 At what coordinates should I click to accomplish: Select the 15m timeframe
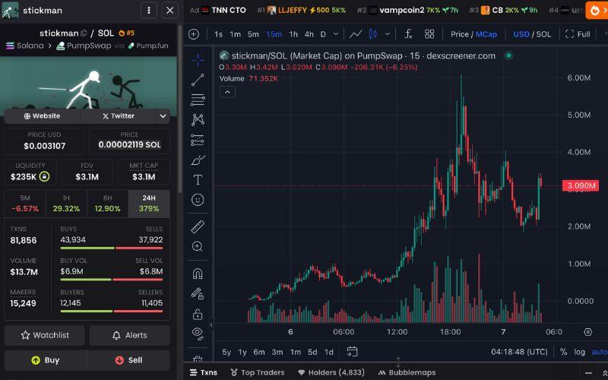click(274, 34)
